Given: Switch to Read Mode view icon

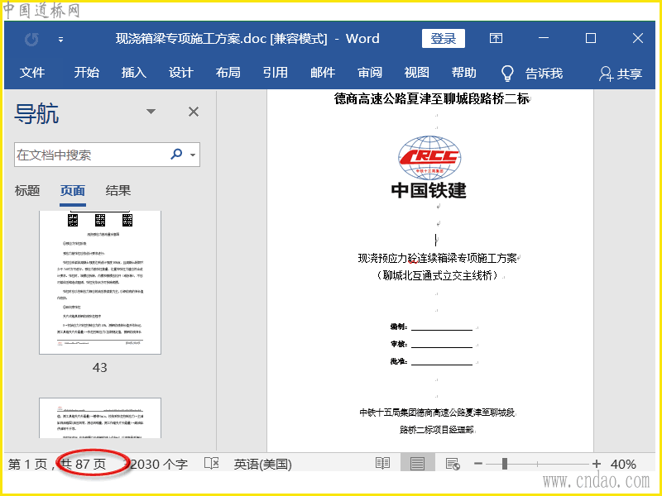Looking at the screenshot, I should [382, 464].
